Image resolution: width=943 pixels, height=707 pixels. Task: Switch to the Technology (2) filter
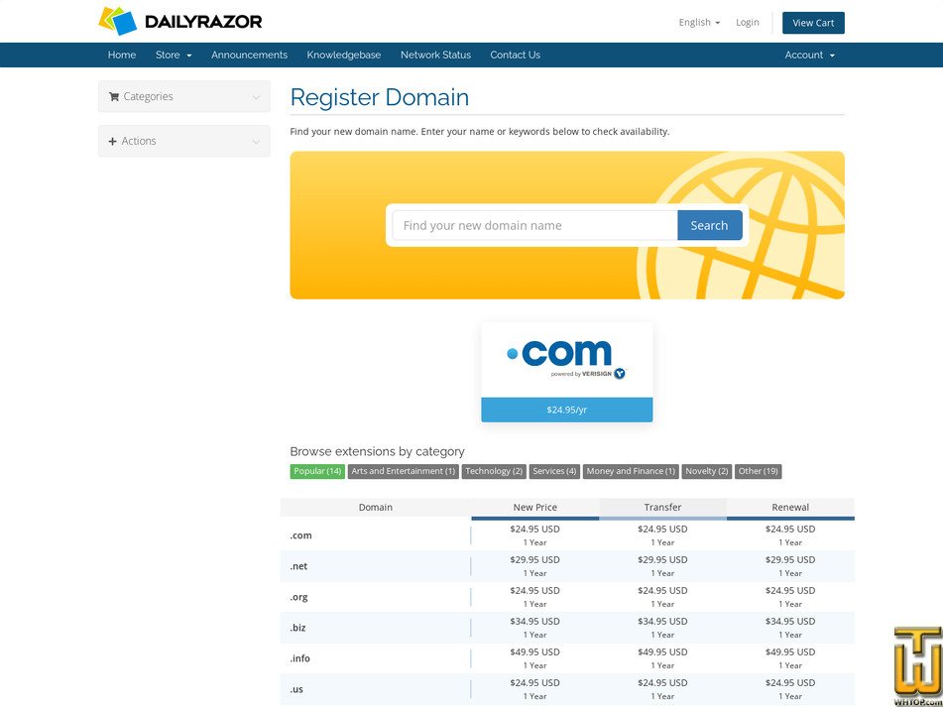click(494, 471)
